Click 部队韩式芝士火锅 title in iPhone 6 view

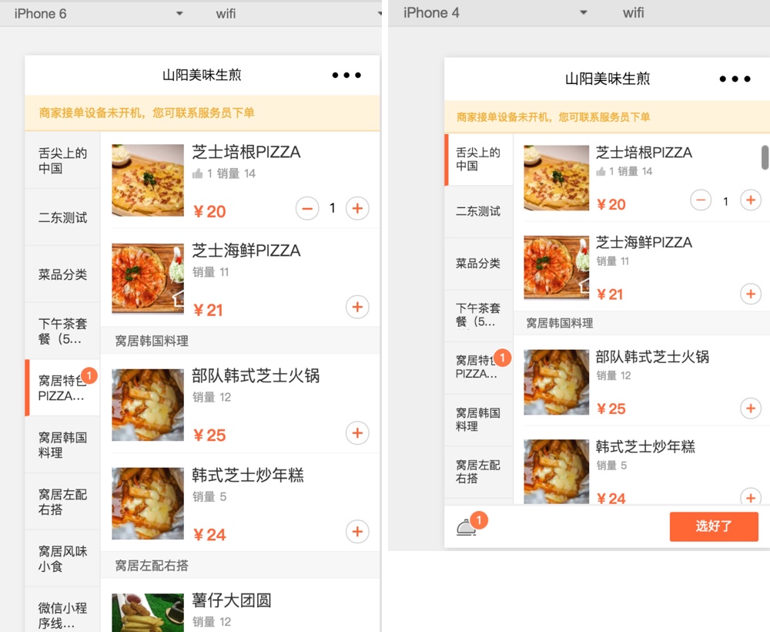(256, 376)
